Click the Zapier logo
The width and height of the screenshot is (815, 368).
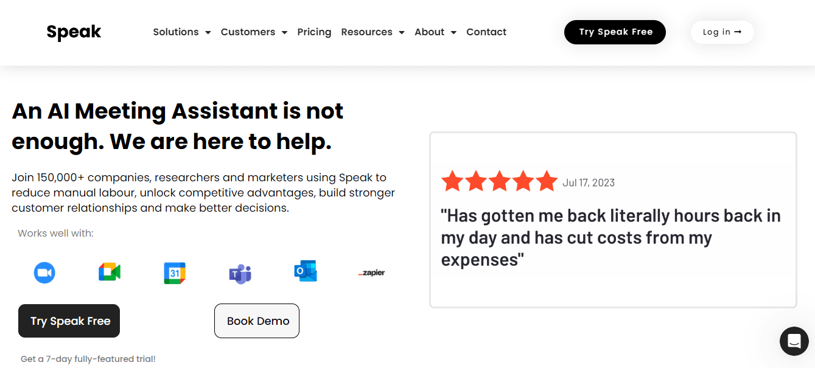click(x=371, y=273)
